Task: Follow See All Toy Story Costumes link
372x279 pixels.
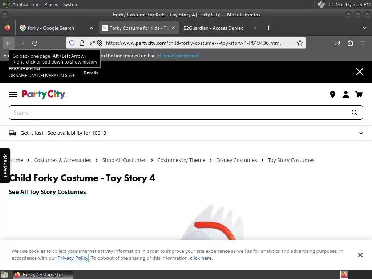Action: [x=48, y=192]
